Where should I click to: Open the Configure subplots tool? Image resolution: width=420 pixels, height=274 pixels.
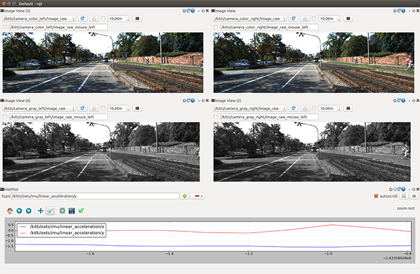[x=62, y=210]
